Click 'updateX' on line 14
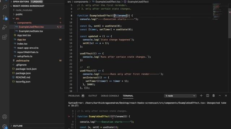231x129 pixels. coord(93,36)
